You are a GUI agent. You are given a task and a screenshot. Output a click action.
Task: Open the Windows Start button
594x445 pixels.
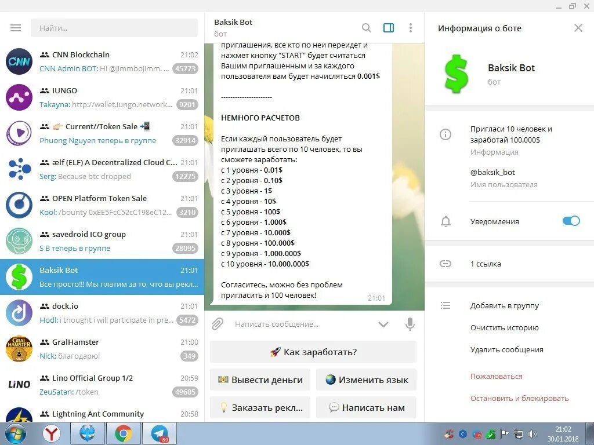click(x=15, y=433)
